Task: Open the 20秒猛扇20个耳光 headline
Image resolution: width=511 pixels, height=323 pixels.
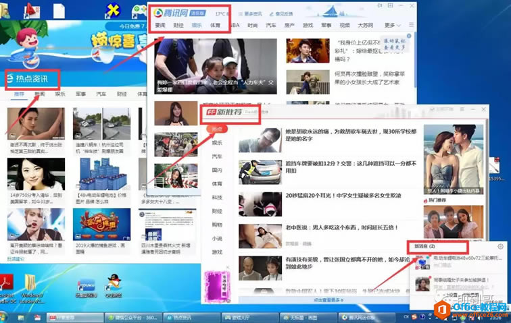Action: (343, 196)
